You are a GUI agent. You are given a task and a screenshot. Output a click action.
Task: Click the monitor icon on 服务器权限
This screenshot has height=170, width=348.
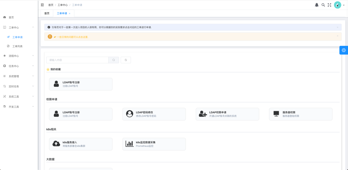coord(276,114)
